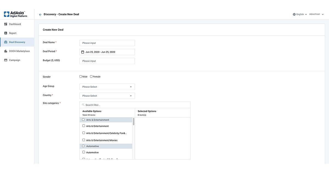329x173 pixels.
Task: Click the Deal Name input field
Action: (x=107, y=43)
